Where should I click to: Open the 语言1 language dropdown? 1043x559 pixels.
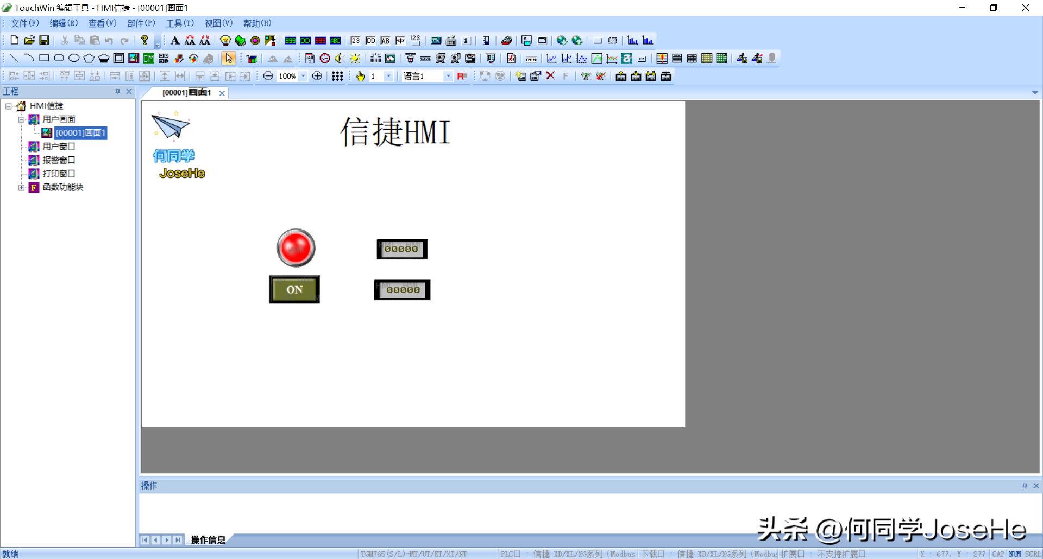click(x=448, y=77)
